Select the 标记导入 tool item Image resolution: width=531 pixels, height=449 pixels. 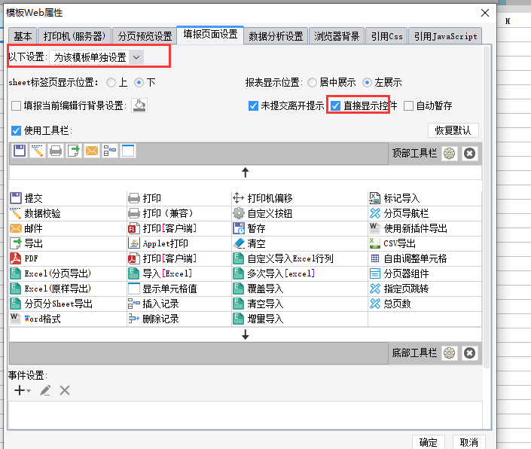[425, 198]
